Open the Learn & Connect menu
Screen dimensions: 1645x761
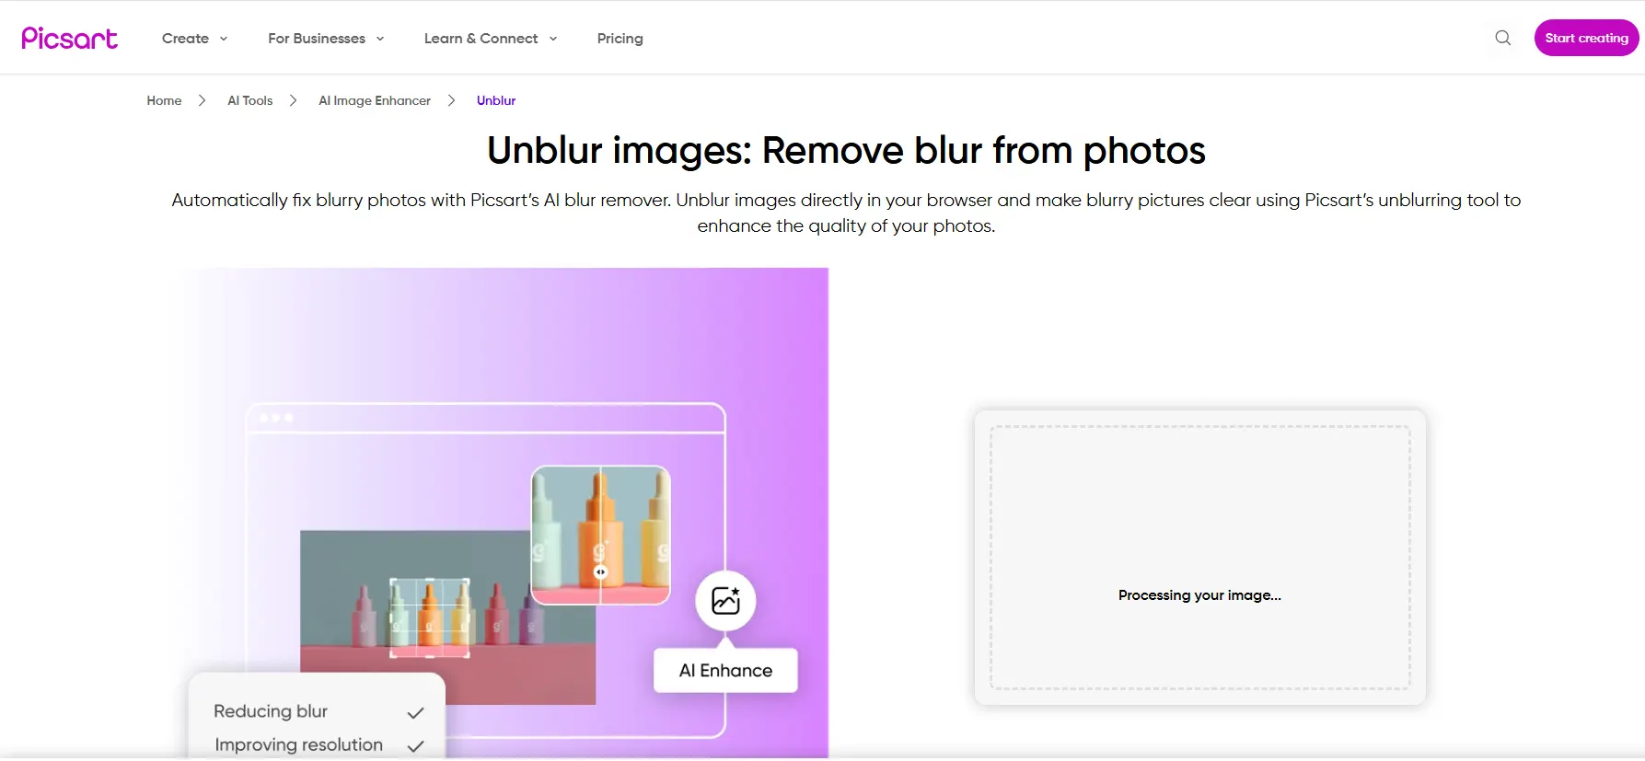[x=491, y=39]
